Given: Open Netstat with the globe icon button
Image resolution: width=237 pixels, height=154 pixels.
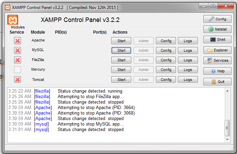Looking at the screenshot, I should 217,29.
